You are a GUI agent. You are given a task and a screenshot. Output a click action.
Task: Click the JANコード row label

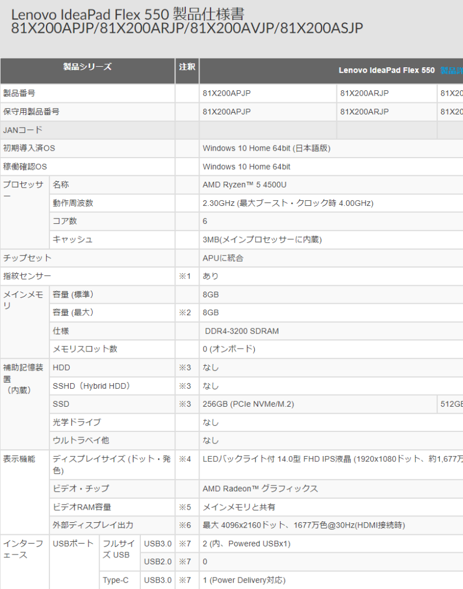tap(22, 130)
